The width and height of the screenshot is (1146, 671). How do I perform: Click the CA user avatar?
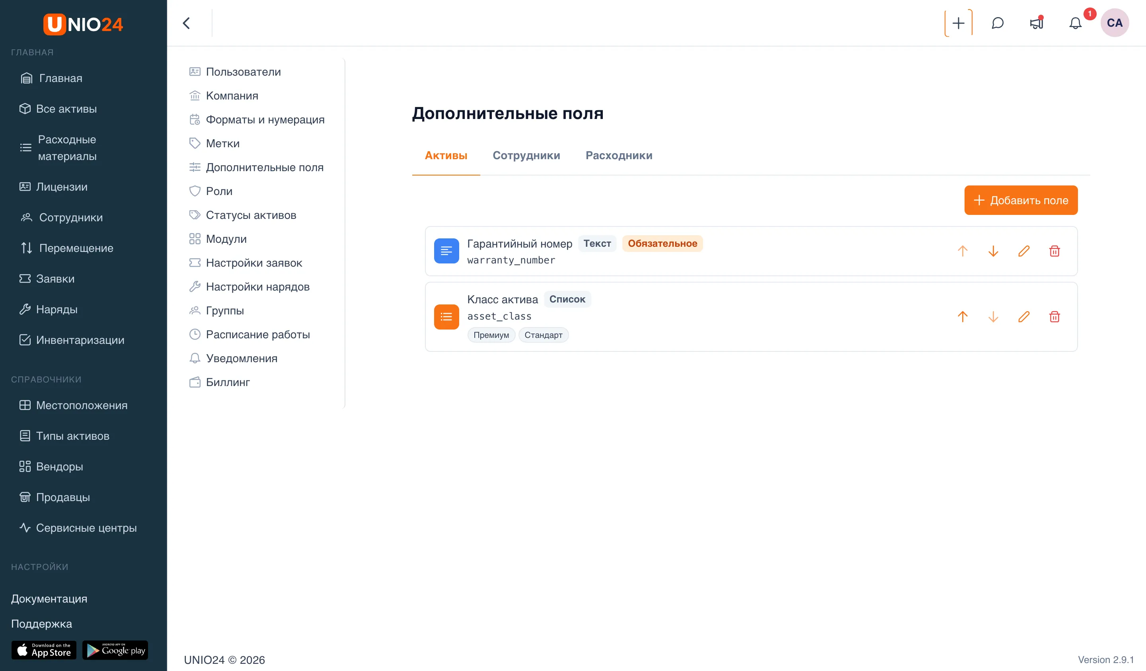(x=1114, y=23)
